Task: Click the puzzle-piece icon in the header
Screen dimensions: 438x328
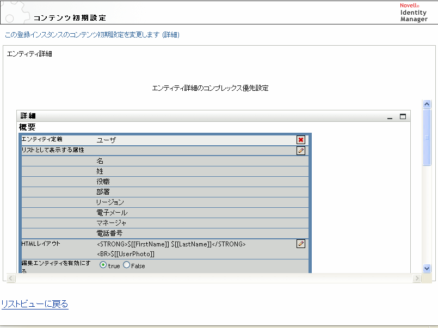Action: [x=10, y=13]
